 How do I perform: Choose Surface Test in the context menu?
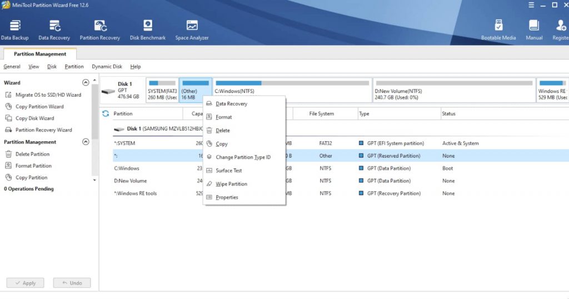tap(244, 171)
